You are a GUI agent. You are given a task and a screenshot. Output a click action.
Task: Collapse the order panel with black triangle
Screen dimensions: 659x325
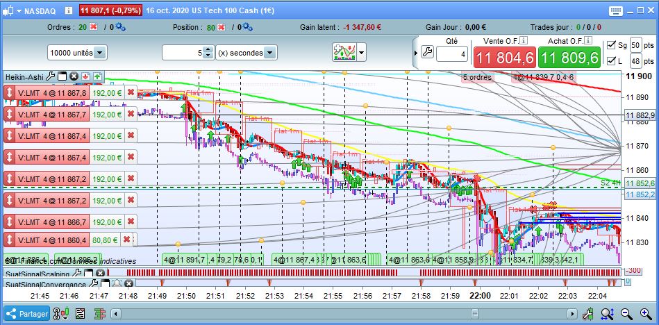point(416,53)
